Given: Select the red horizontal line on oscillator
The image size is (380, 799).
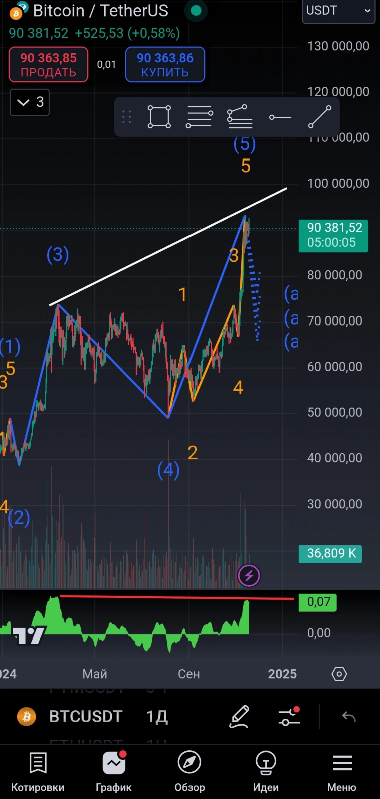Looking at the screenshot, I should click(x=176, y=597).
